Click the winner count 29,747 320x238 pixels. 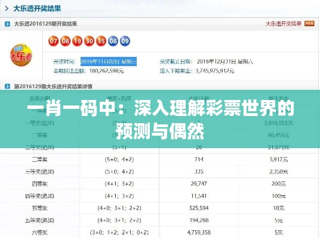point(199,184)
